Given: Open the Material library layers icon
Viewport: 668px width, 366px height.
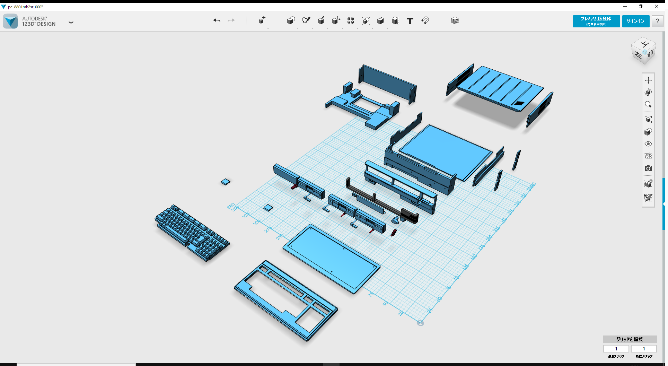Looking at the screenshot, I should (x=454, y=20).
